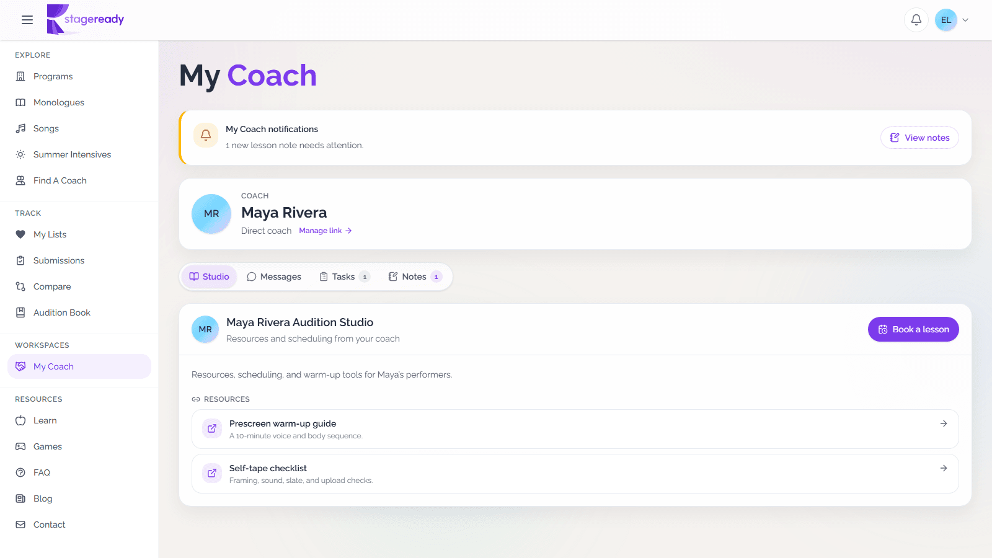Open the Prescreen warm-up guide resource
This screenshot has width=992, height=558.
575,429
